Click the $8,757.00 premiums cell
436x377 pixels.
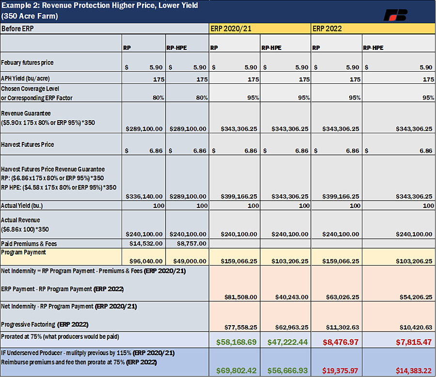coord(187,244)
